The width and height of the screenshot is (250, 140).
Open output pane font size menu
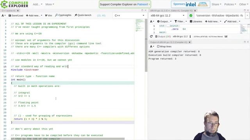click(x=152, y=47)
